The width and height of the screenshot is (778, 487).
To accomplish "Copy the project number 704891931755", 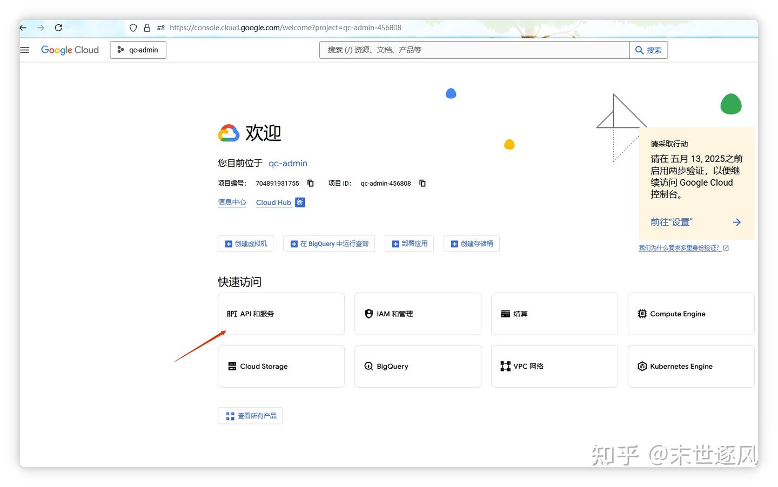I will [x=310, y=183].
